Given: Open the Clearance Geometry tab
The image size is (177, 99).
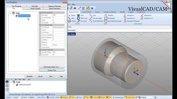Looking at the screenshot, I should click(54, 6).
